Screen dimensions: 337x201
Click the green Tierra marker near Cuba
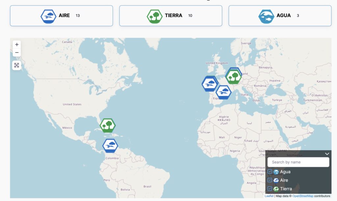click(108, 125)
